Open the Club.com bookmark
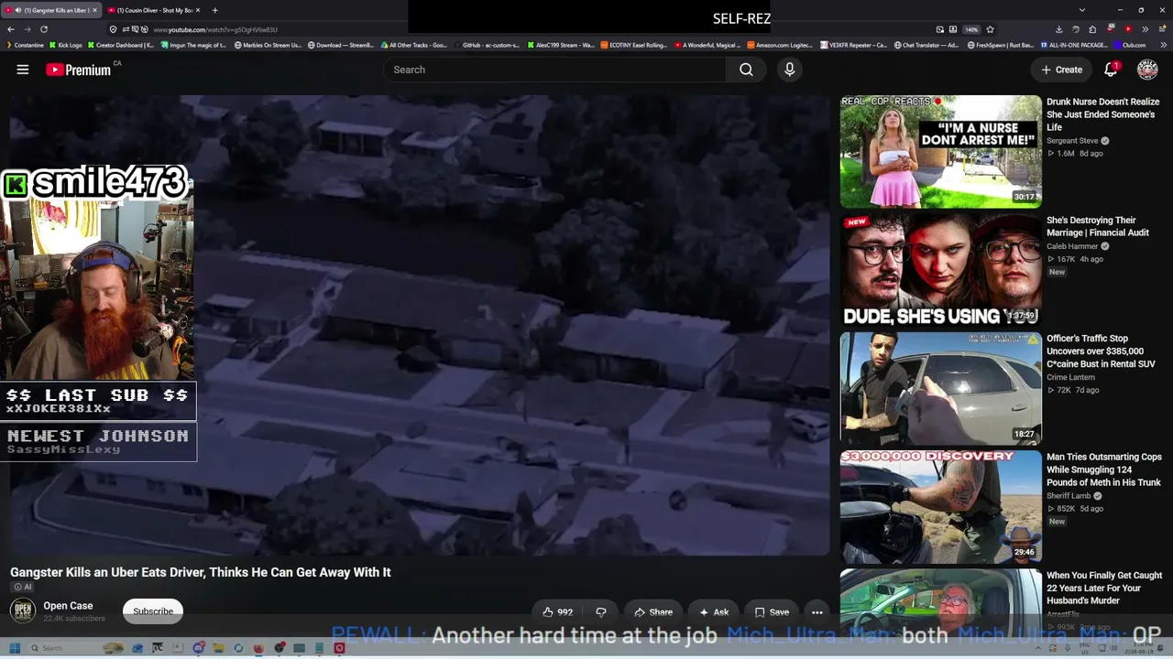 1129,45
